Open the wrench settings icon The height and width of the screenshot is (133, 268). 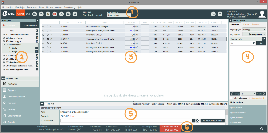point(213,14)
